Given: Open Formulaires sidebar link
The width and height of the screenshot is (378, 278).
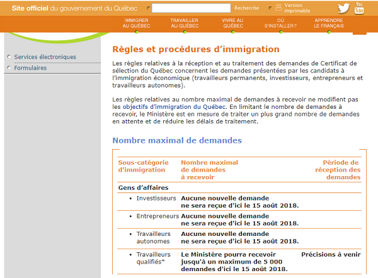Looking at the screenshot, I should (x=30, y=68).
